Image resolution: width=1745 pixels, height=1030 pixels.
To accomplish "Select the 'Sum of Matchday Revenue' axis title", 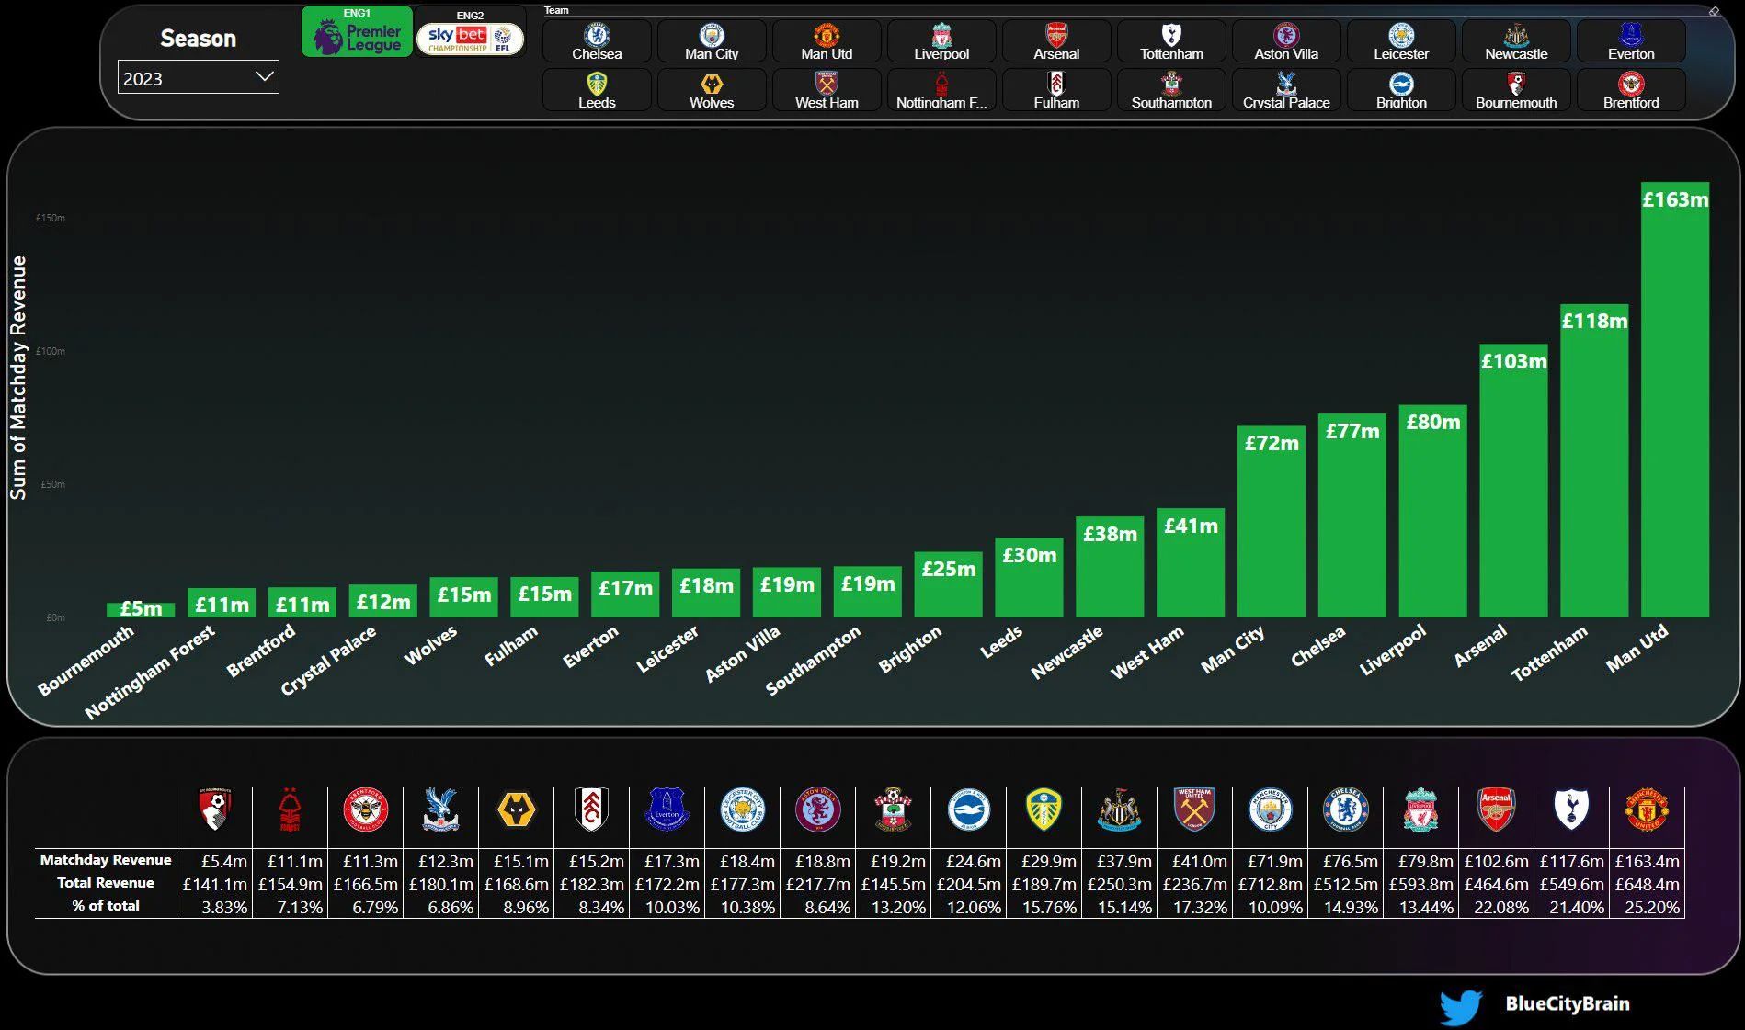I will [18, 378].
